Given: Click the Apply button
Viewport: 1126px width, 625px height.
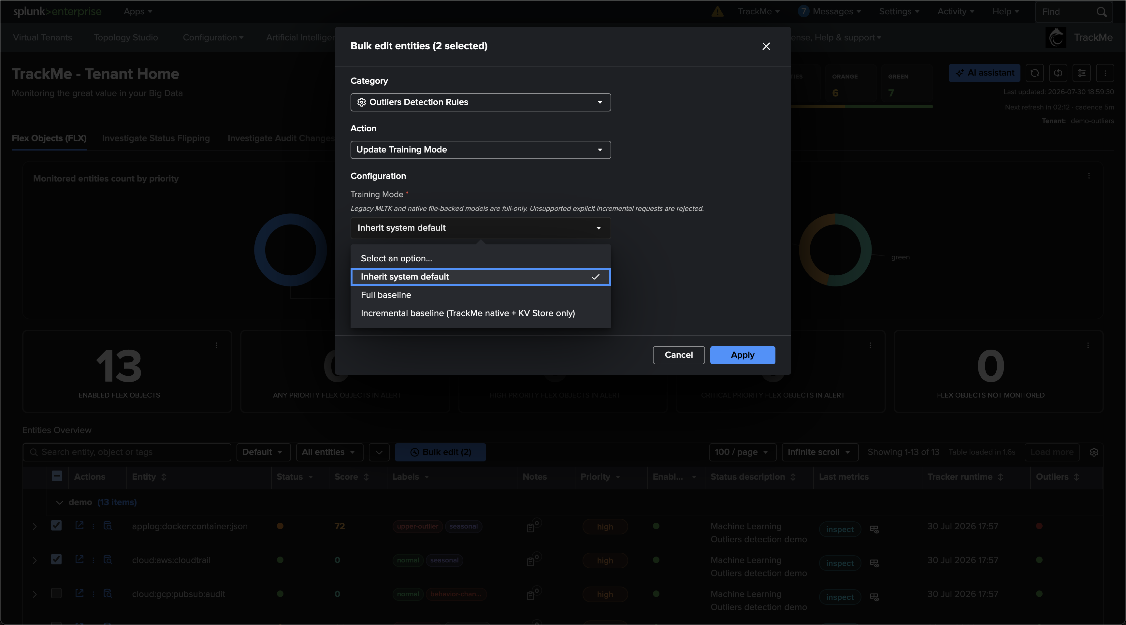Looking at the screenshot, I should pos(742,355).
